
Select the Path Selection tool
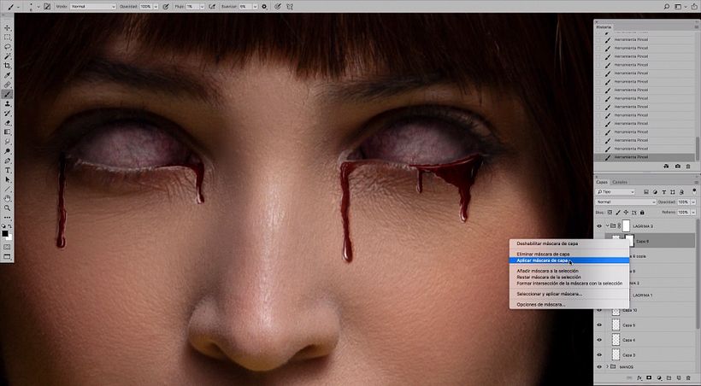pos(7,179)
